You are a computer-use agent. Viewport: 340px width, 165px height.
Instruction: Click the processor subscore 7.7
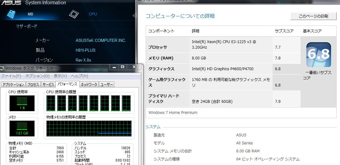click(278, 47)
